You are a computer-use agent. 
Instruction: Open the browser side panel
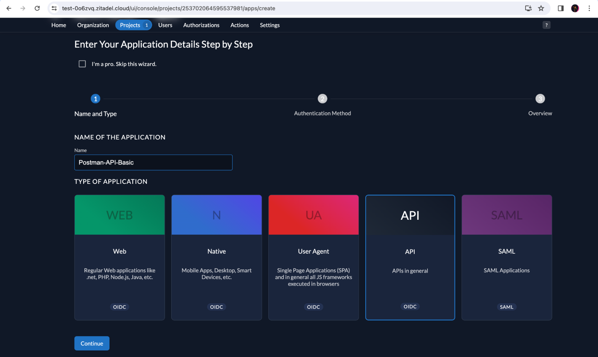561,8
